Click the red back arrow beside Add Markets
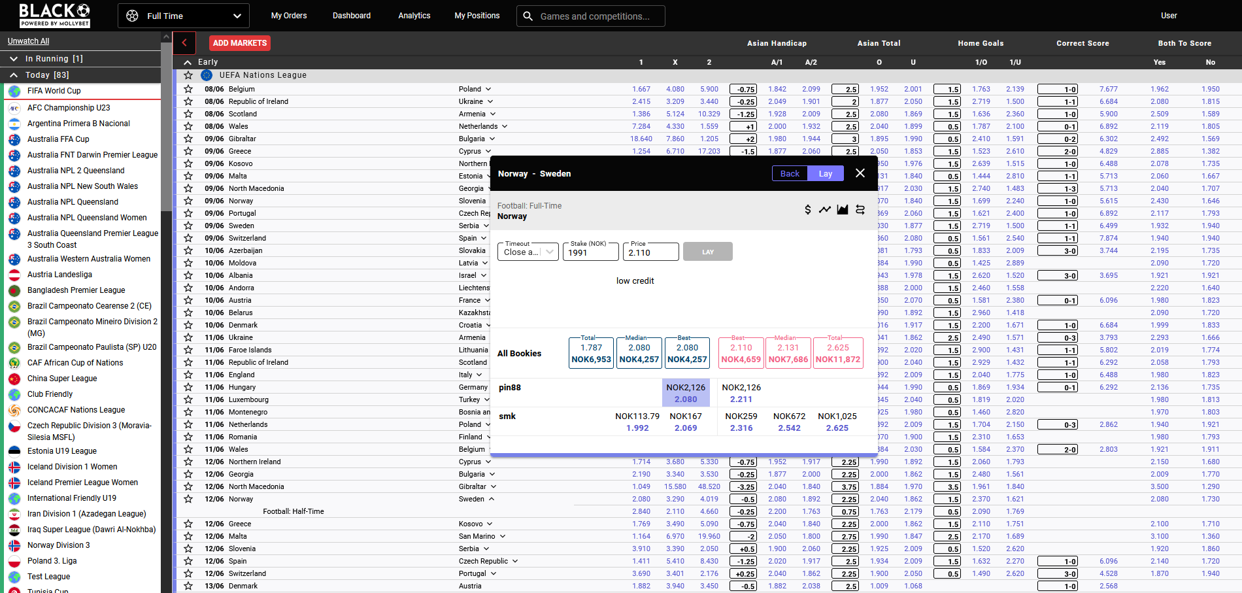Image resolution: width=1242 pixels, height=593 pixels. [184, 43]
